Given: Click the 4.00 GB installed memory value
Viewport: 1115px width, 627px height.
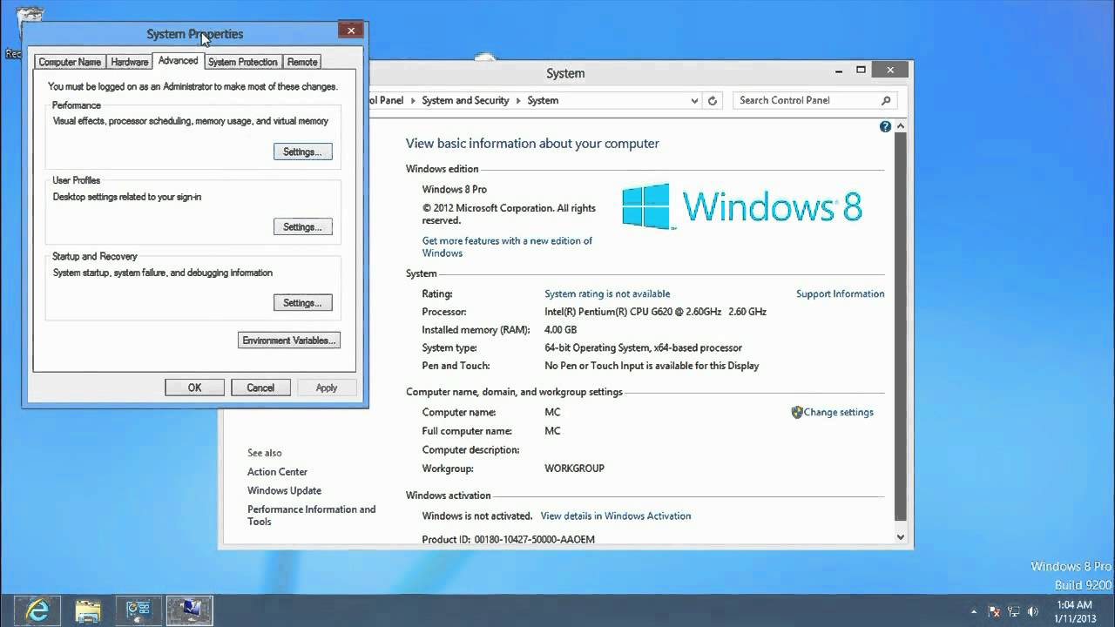Looking at the screenshot, I should [x=561, y=330].
